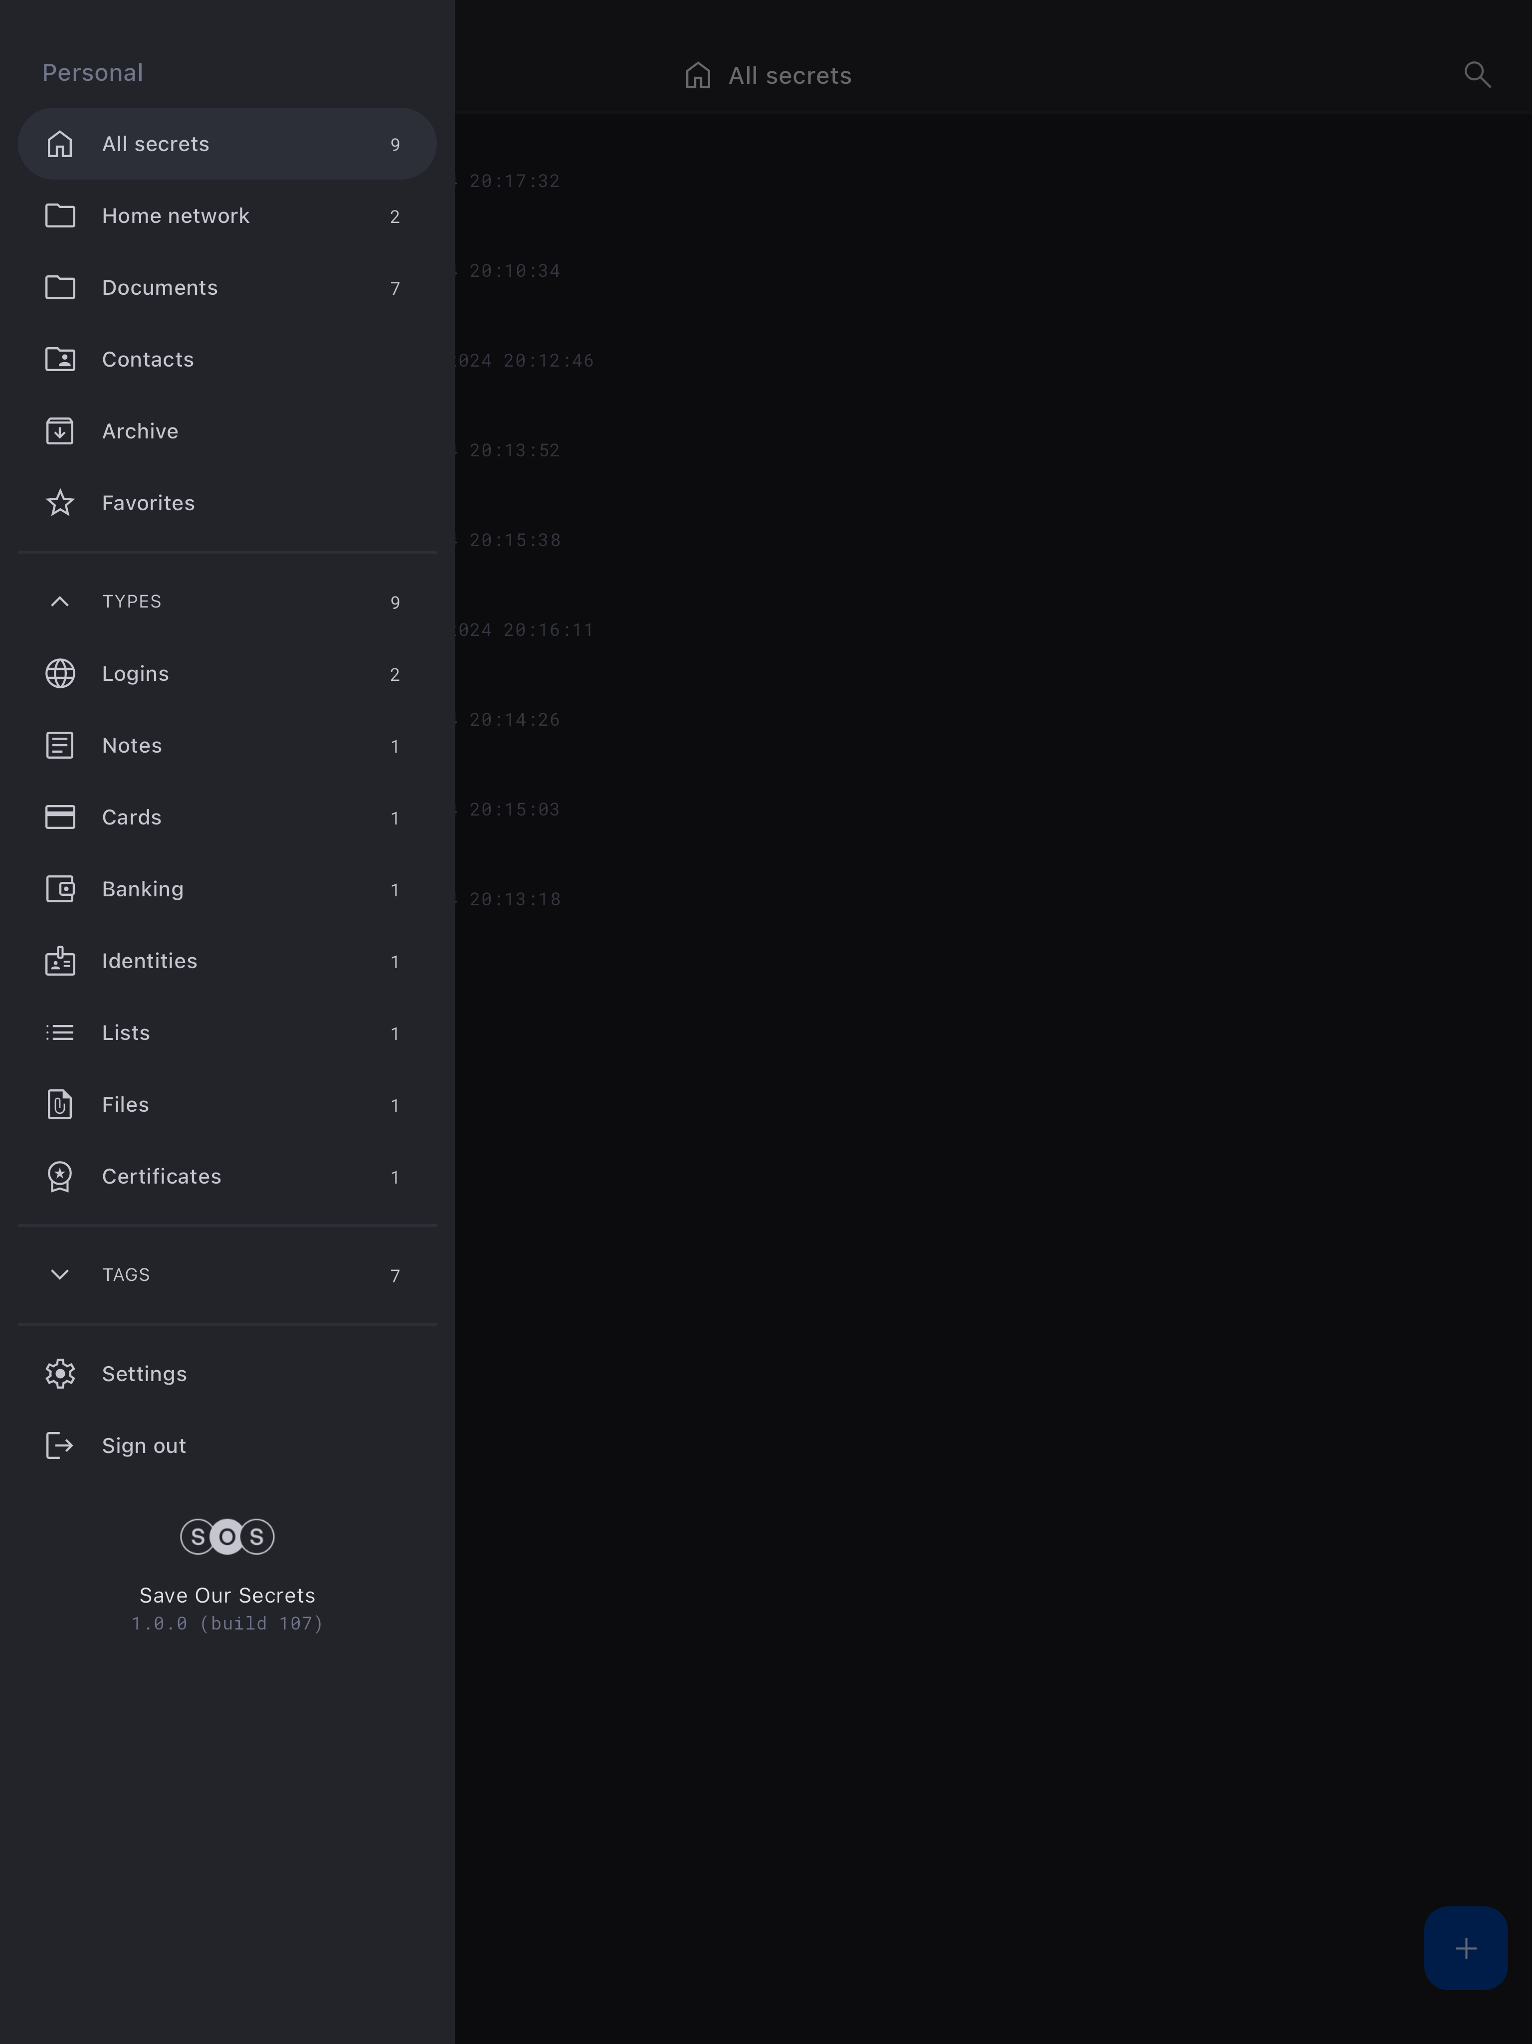Click the Files attachment icon
1532x2044 pixels.
[60, 1104]
